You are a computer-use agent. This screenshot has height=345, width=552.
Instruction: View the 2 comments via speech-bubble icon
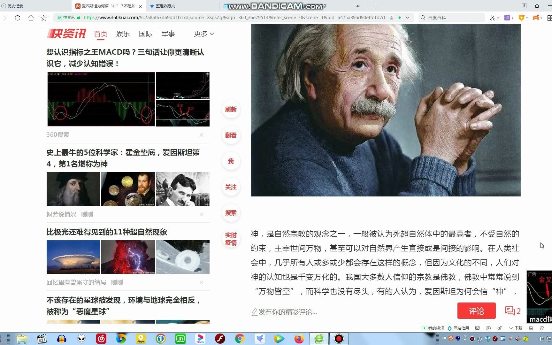(513, 311)
